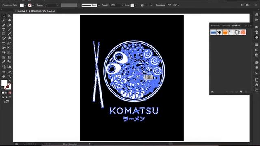Screen dimensions: 260x146
Task: Expand the Opacity slider arrow
Action: 122,5
